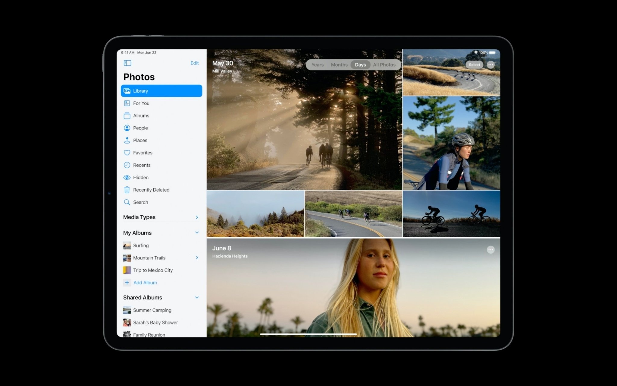Open Library from the sidebar icon
This screenshot has width=617, height=386.
pyautogui.click(x=127, y=90)
